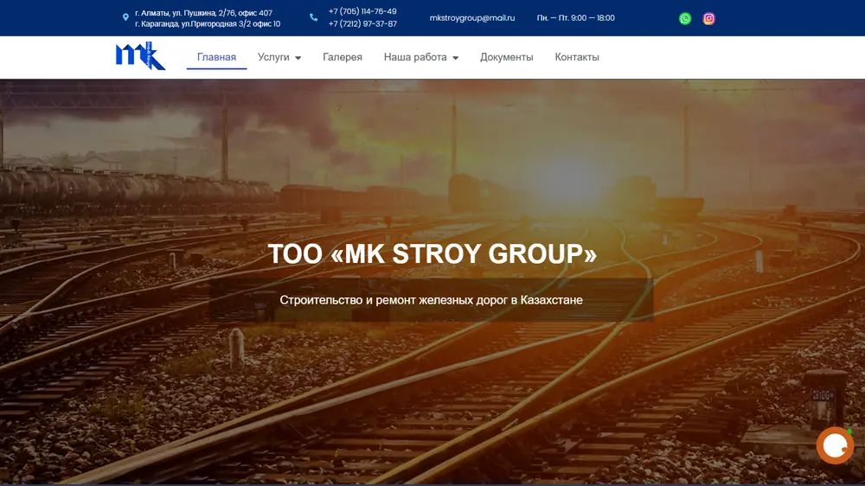Expand the Услуги dropdown arrow
Viewport: 865px width, 486px height.
click(298, 58)
